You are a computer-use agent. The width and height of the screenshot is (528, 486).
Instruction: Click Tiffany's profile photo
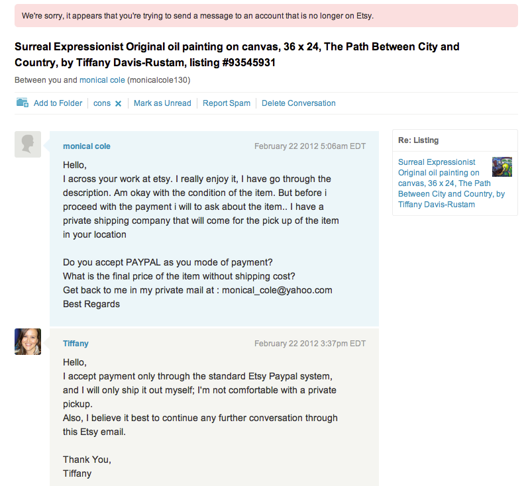[28, 342]
